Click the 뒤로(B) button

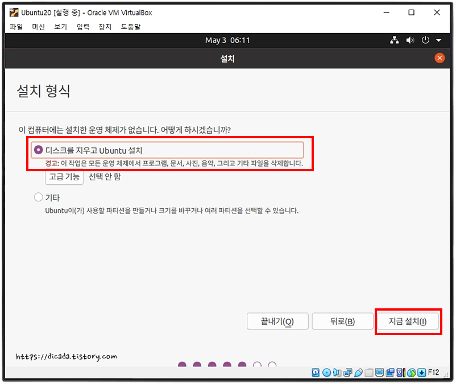[x=343, y=321]
